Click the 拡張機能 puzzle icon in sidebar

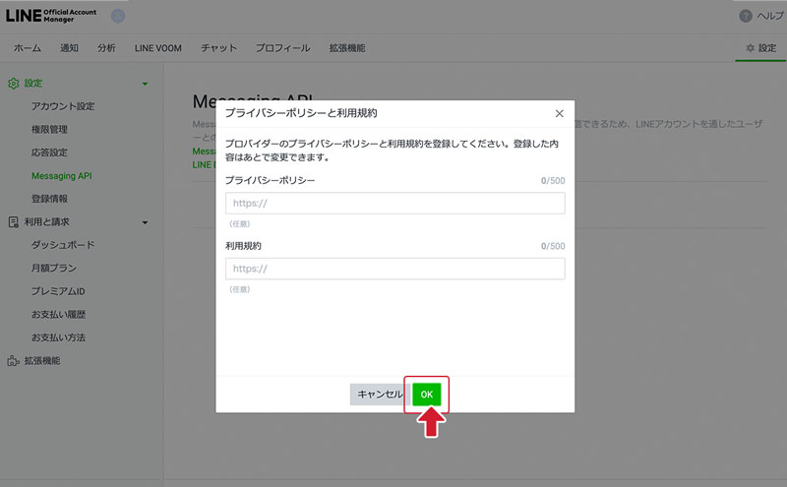(14, 361)
